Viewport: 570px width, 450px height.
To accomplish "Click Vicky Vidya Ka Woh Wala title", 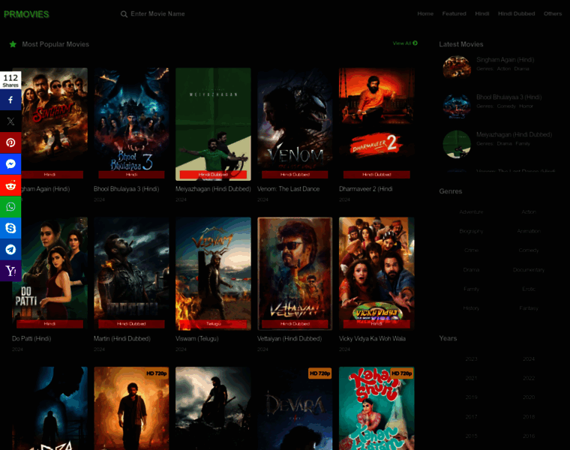I will point(372,338).
